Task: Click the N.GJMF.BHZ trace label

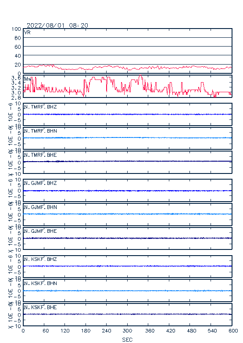Action: (40, 183)
